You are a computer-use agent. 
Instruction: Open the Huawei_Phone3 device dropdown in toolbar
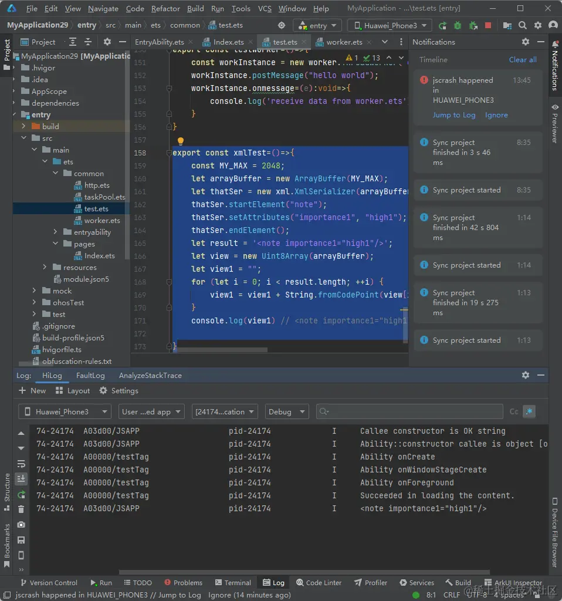(x=390, y=25)
